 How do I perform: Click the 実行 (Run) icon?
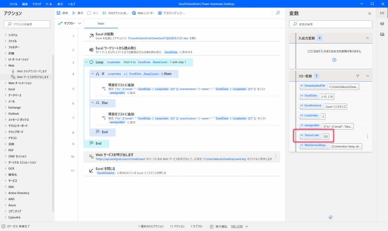click(x=73, y=13)
